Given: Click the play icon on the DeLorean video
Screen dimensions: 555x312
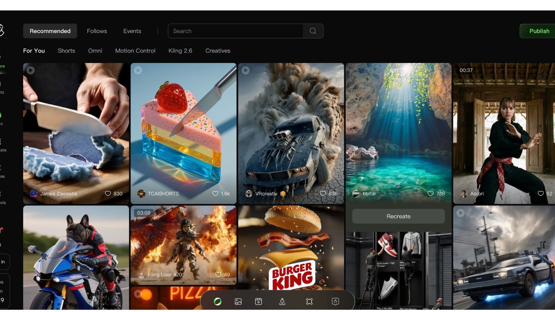Looking at the screenshot, I should click(460, 213).
